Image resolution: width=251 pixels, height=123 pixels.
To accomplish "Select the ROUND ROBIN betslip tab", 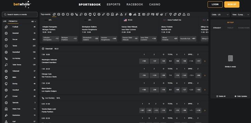I will [244, 28].
